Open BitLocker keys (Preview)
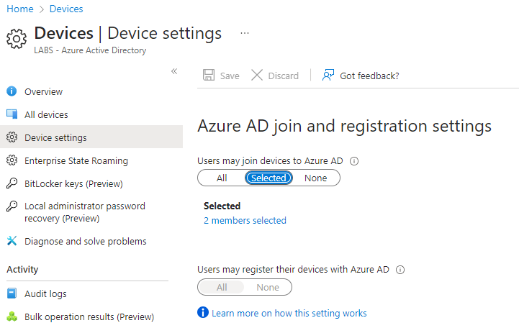 tap(73, 183)
